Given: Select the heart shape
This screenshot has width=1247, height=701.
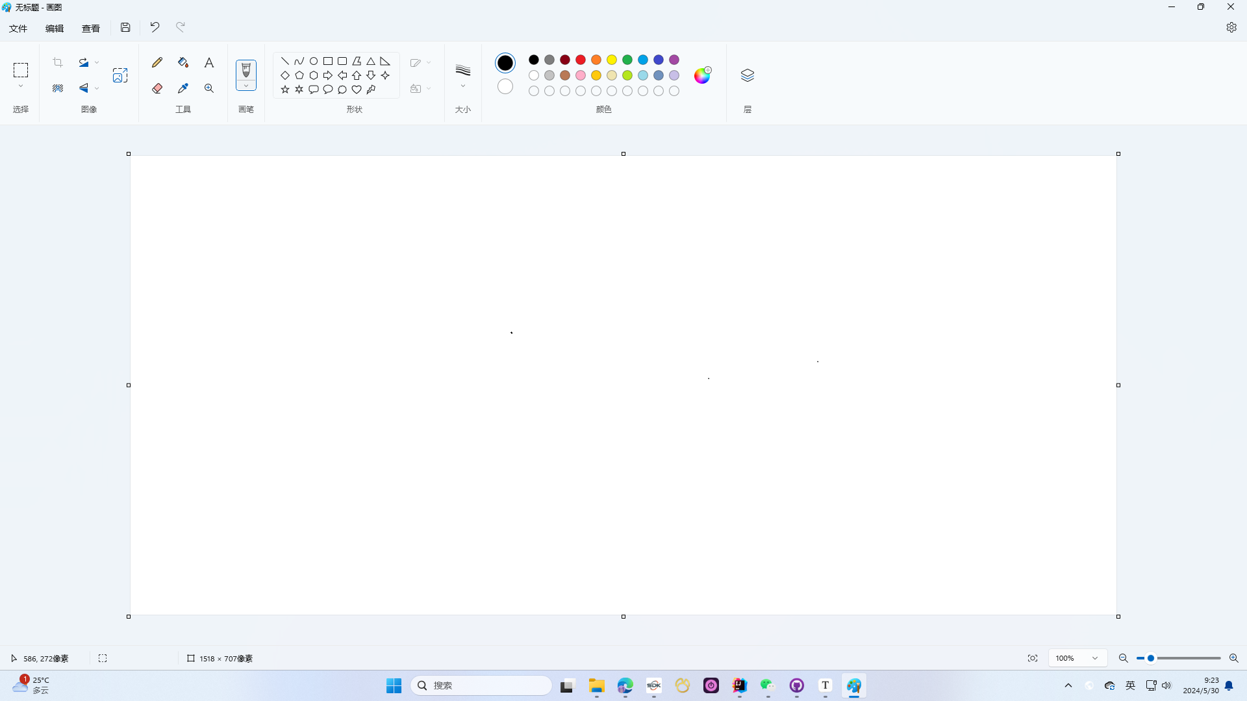Looking at the screenshot, I should click(x=356, y=90).
